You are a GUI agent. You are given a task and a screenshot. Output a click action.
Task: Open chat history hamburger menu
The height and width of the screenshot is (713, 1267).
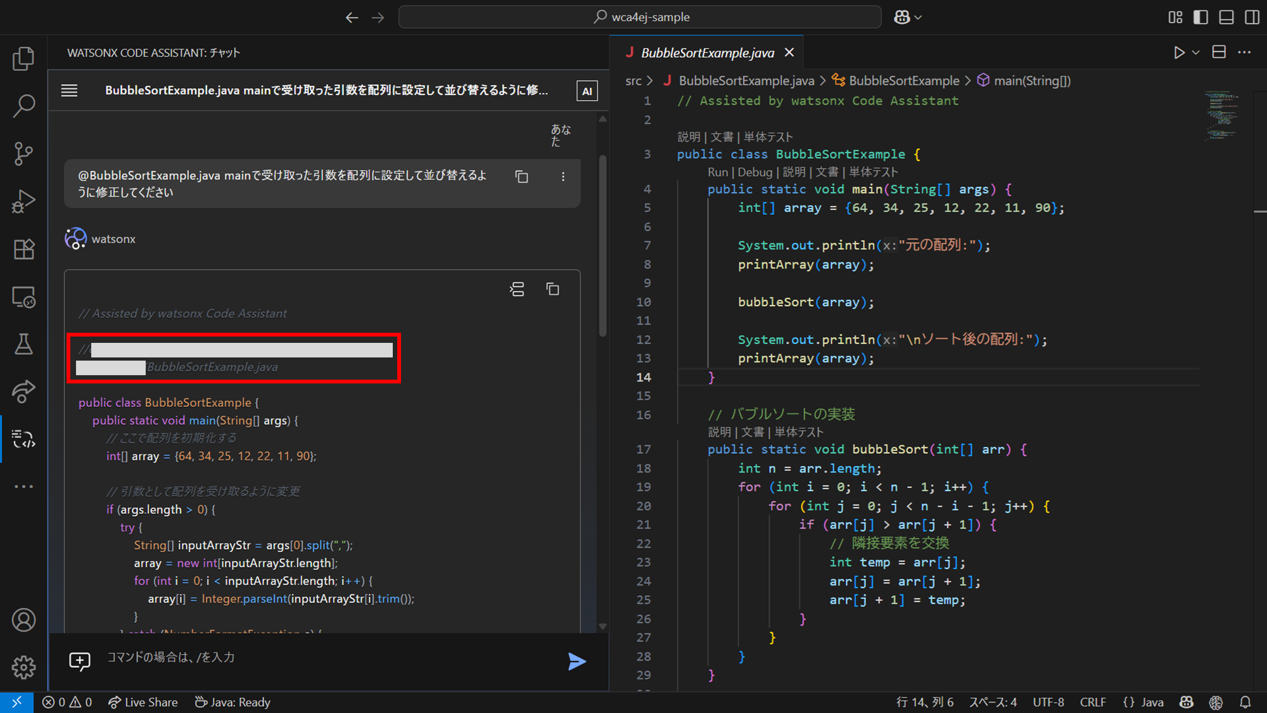70,91
